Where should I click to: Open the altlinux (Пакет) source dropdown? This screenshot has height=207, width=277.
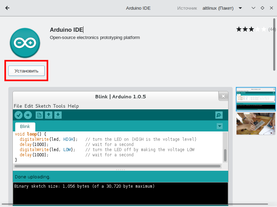(x=222, y=8)
